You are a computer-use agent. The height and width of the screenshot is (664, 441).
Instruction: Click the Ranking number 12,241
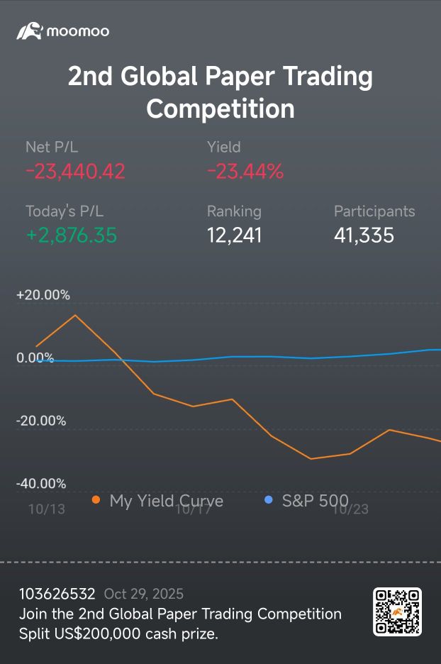click(235, 235)
